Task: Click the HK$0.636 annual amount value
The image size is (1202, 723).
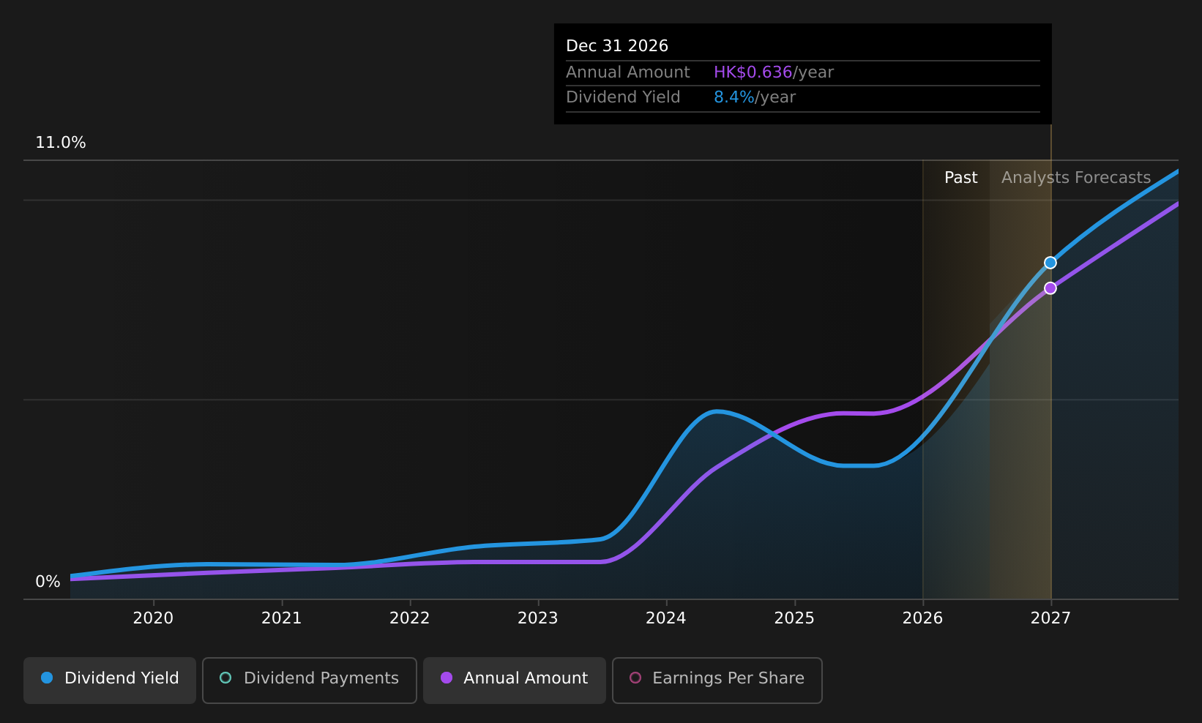Action: 753,72
